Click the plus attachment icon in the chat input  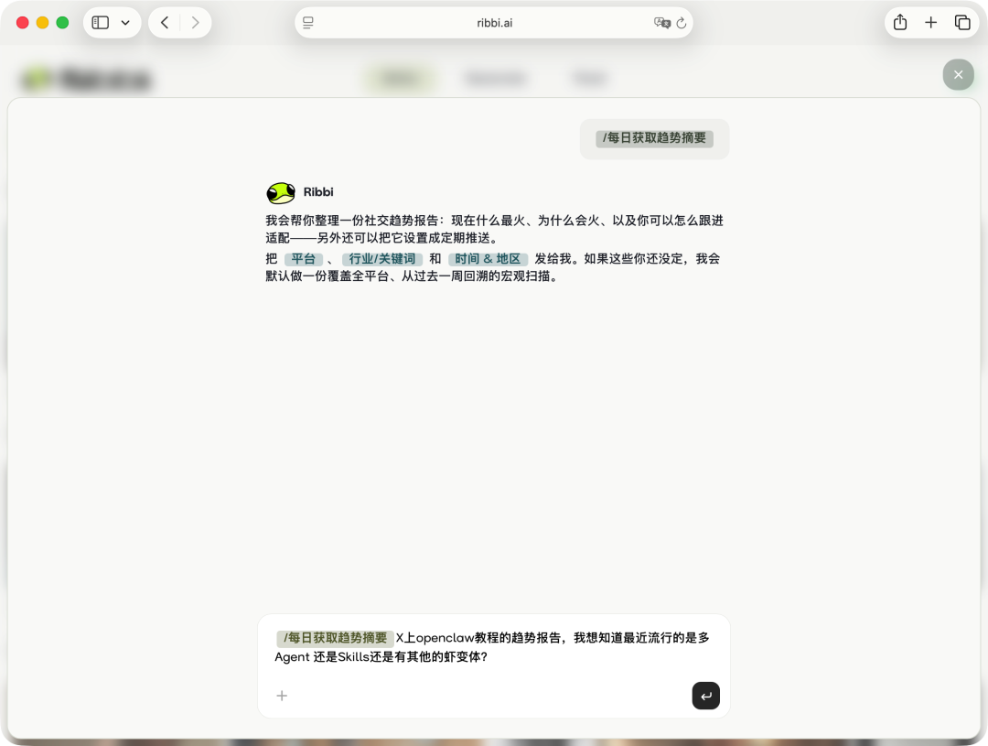click(x=282, y=696)
